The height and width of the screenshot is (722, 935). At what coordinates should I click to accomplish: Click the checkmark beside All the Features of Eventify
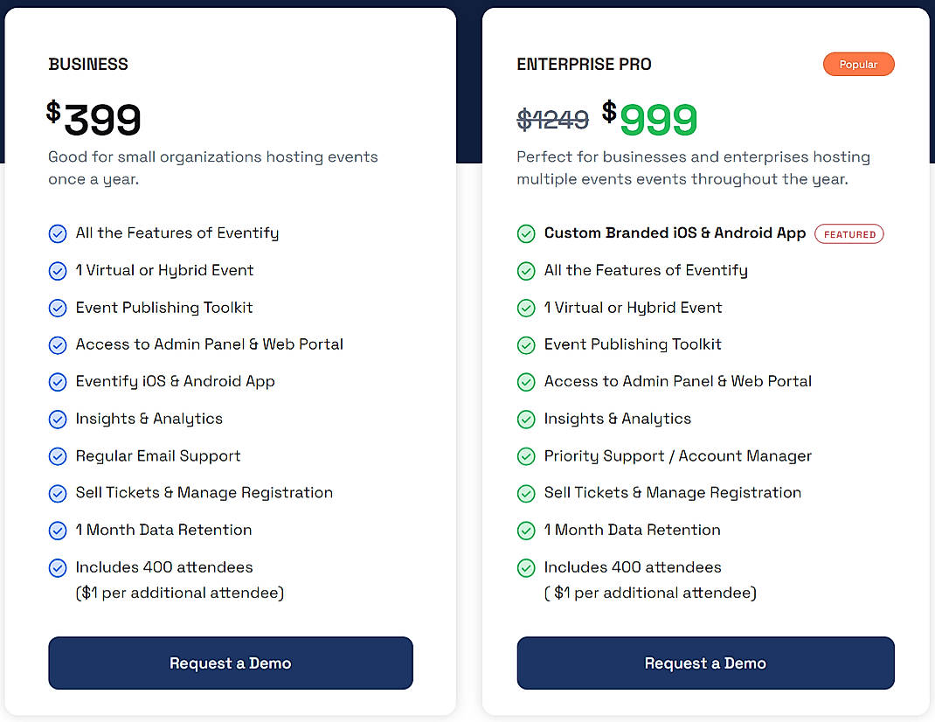pos(58,233)
